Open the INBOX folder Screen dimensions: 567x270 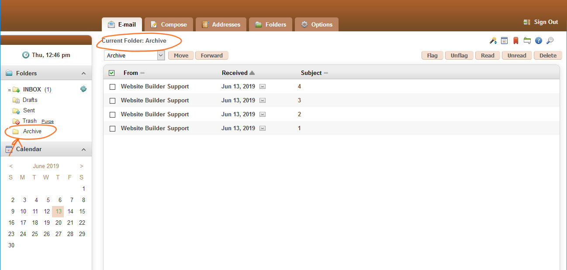32,90
